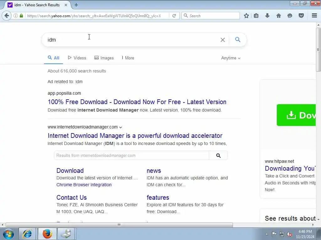
Task: Click the green Download ad button
Action: pyautogui.click(x=296, y=115)
